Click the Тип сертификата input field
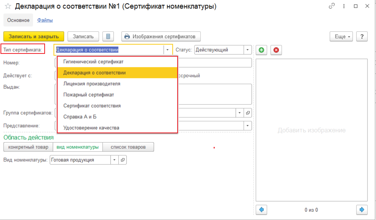The width and height of the screenshot is (376, 220). click(109, 50)
